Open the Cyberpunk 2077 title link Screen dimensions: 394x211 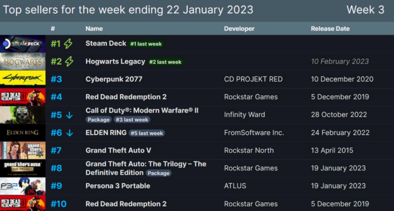[x=114, y=79]
